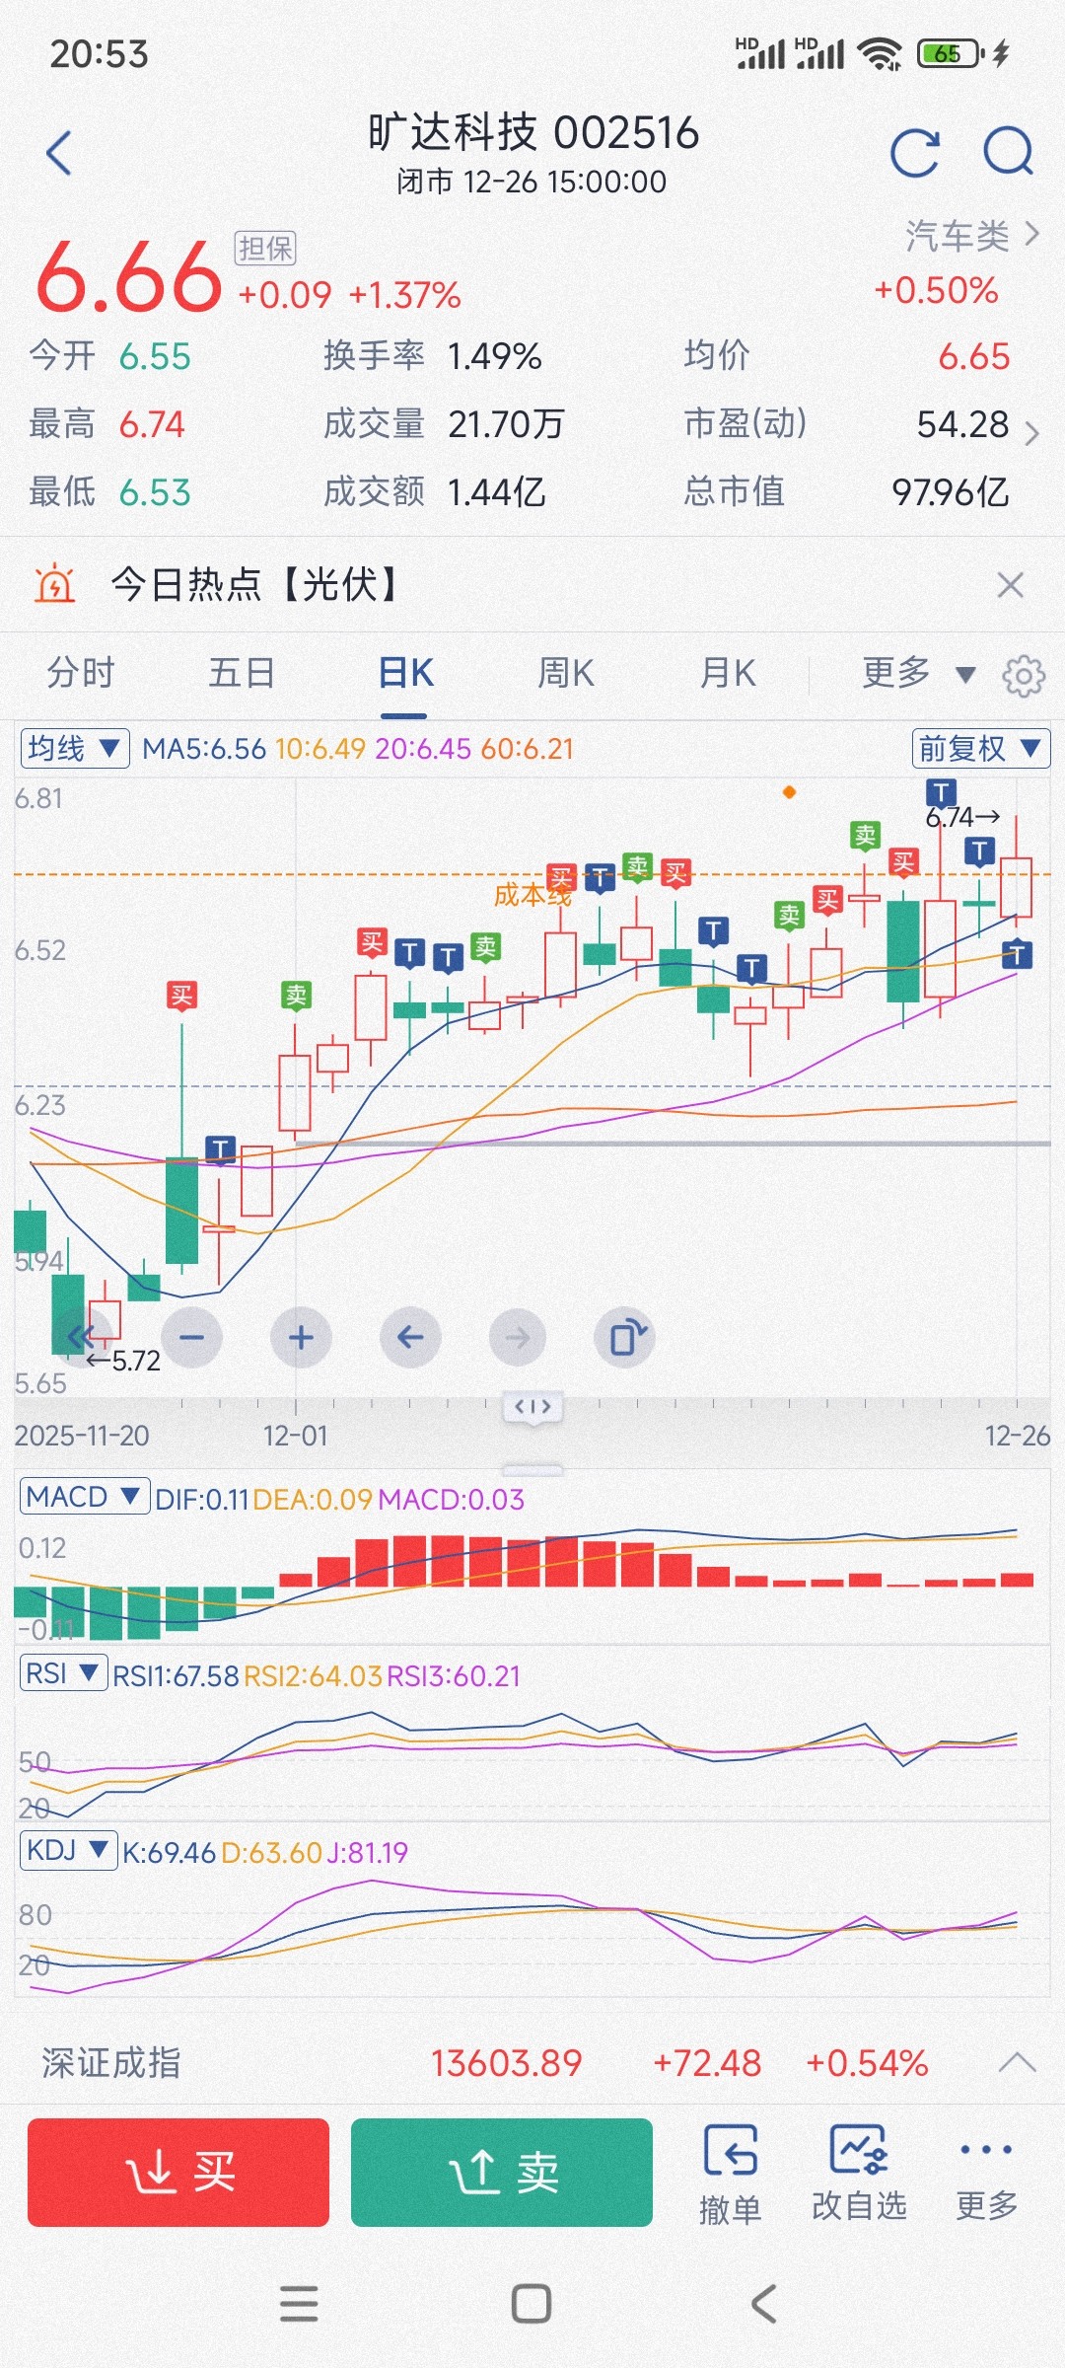The image size is (1065, 2368).
Task: Expand the 更多 chart period dropdown
Action: coord(917,674)
